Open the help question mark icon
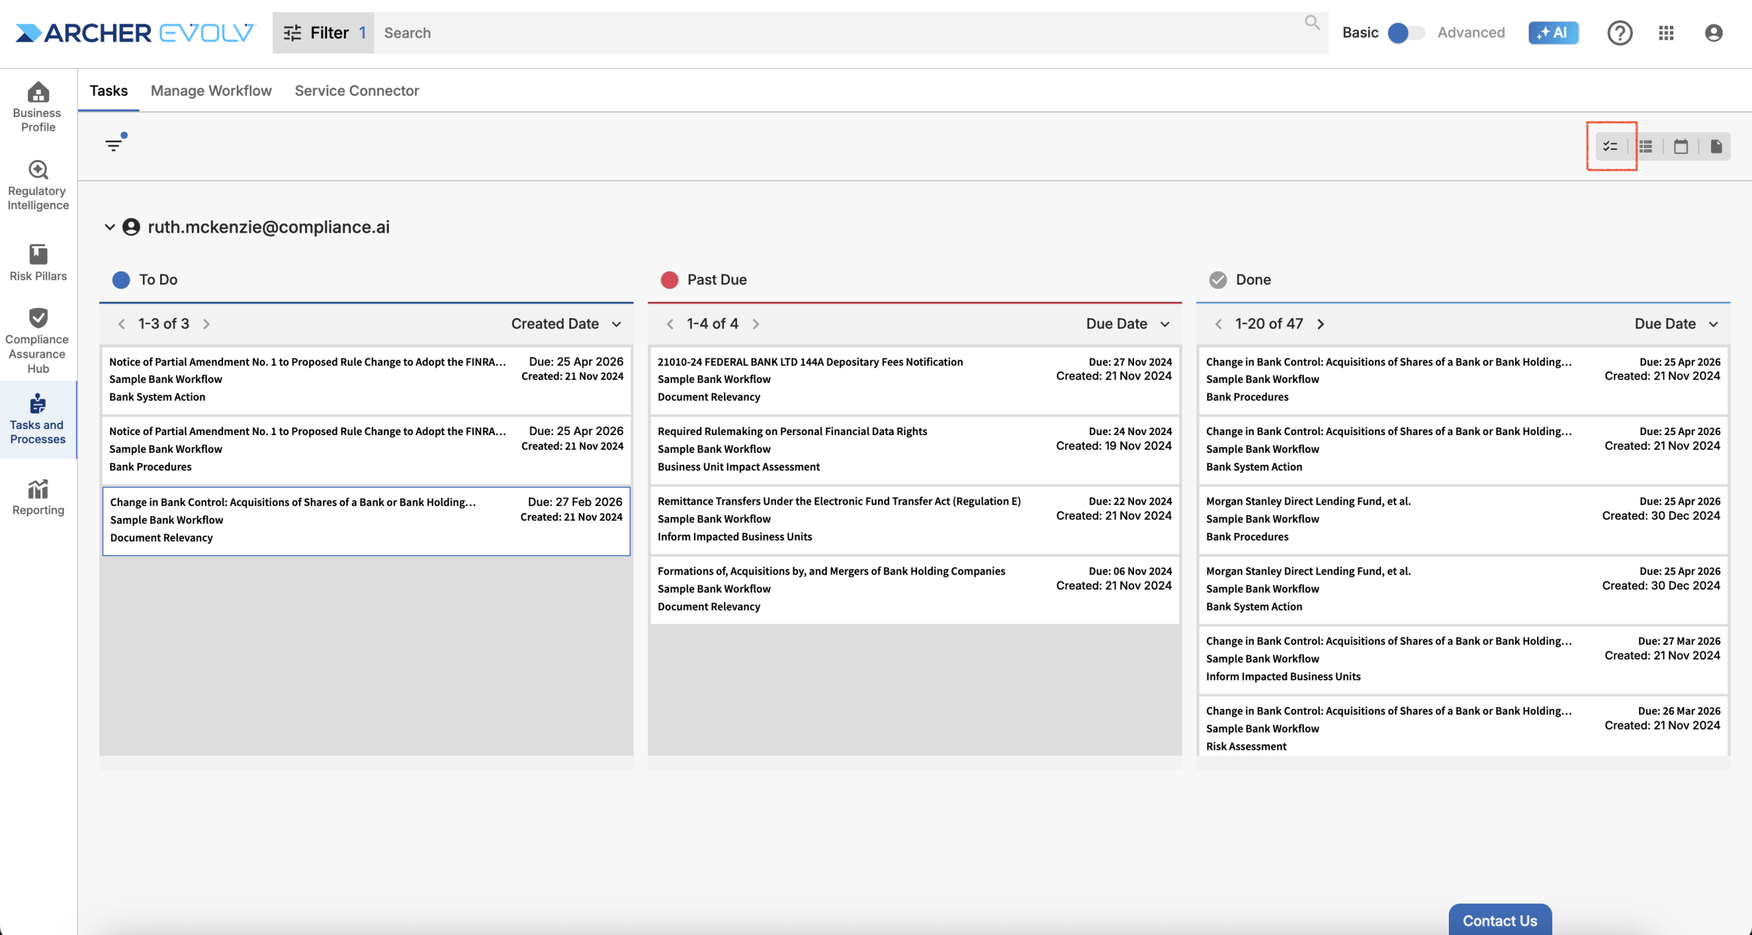The width and height of the screenshot is (1752, 935). click(1619, 33)
